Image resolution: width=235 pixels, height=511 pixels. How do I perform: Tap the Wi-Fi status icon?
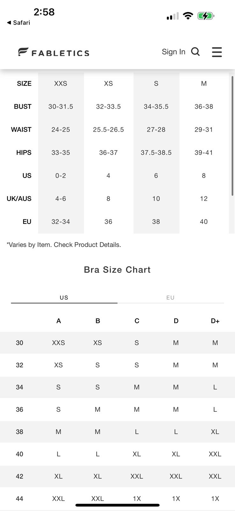tap(188, 16)
